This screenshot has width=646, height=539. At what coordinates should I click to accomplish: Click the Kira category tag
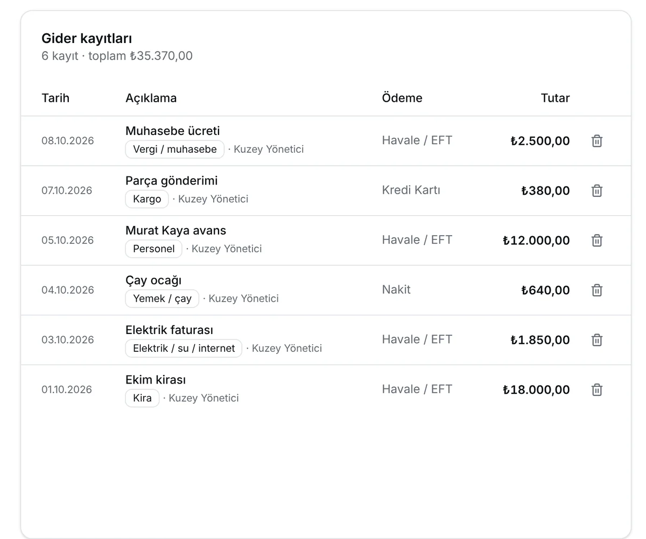click(142, 398)
